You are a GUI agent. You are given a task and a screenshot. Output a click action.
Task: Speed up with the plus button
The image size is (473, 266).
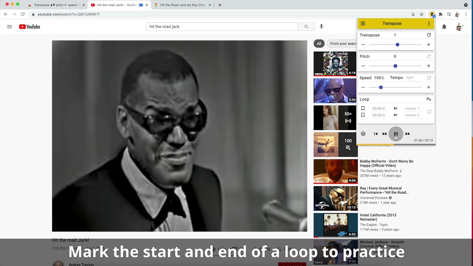click(x=429, y=87)
